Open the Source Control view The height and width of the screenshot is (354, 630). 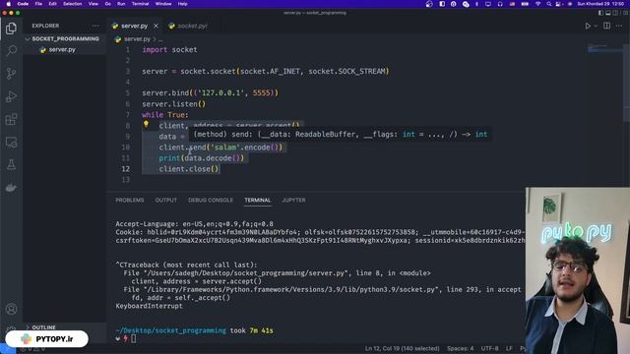pyautogui.click(x=11, y=74)
